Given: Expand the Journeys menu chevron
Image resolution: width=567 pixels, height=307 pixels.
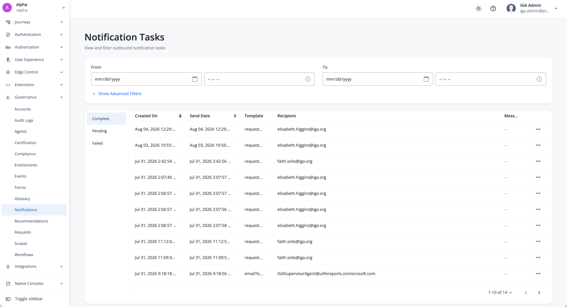Looking at the screenshot, I should point(62,22).
